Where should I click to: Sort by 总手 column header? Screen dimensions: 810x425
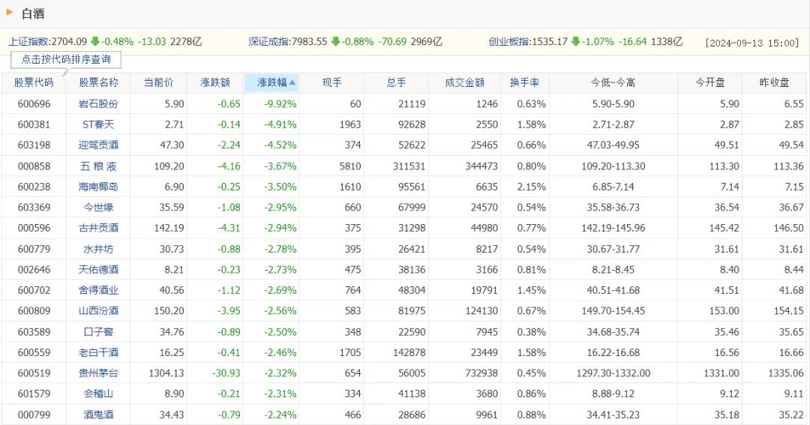click(x=396, y=82)
